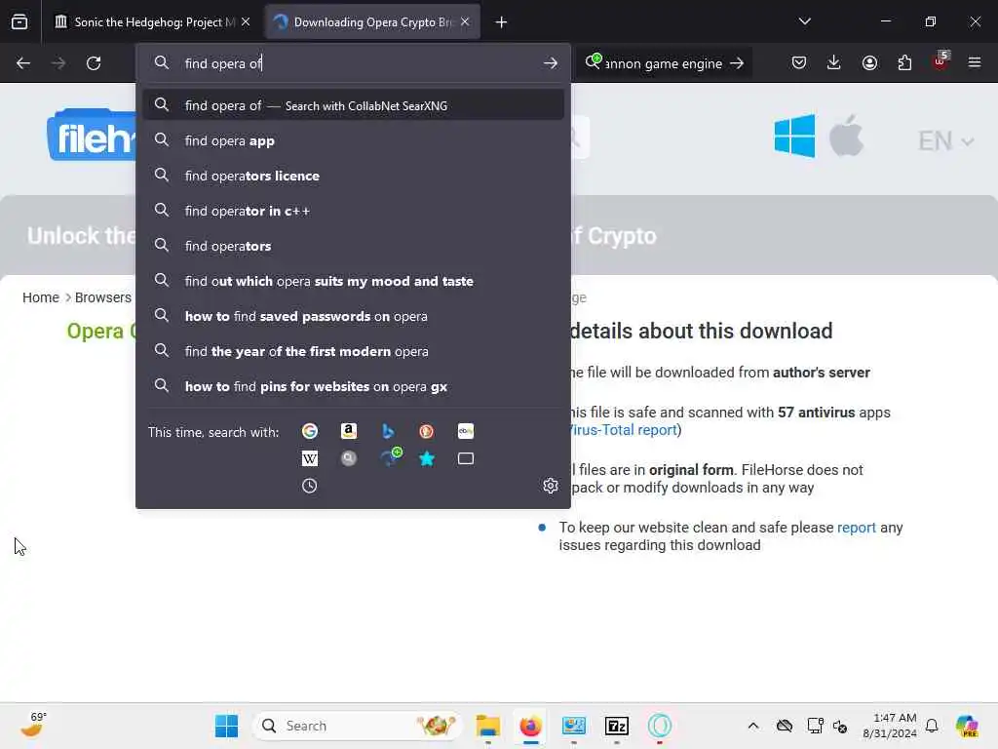This screenshot has height=749, width=998.
Task: Close the Downloading Opera Crypto tab
Action: (465, 21)
